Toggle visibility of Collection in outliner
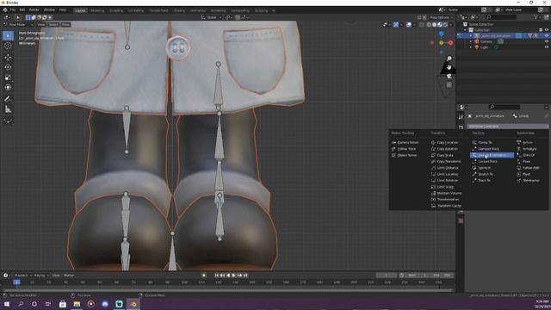The height and width of the screenshot is (310, 551). tap(547, 30)
